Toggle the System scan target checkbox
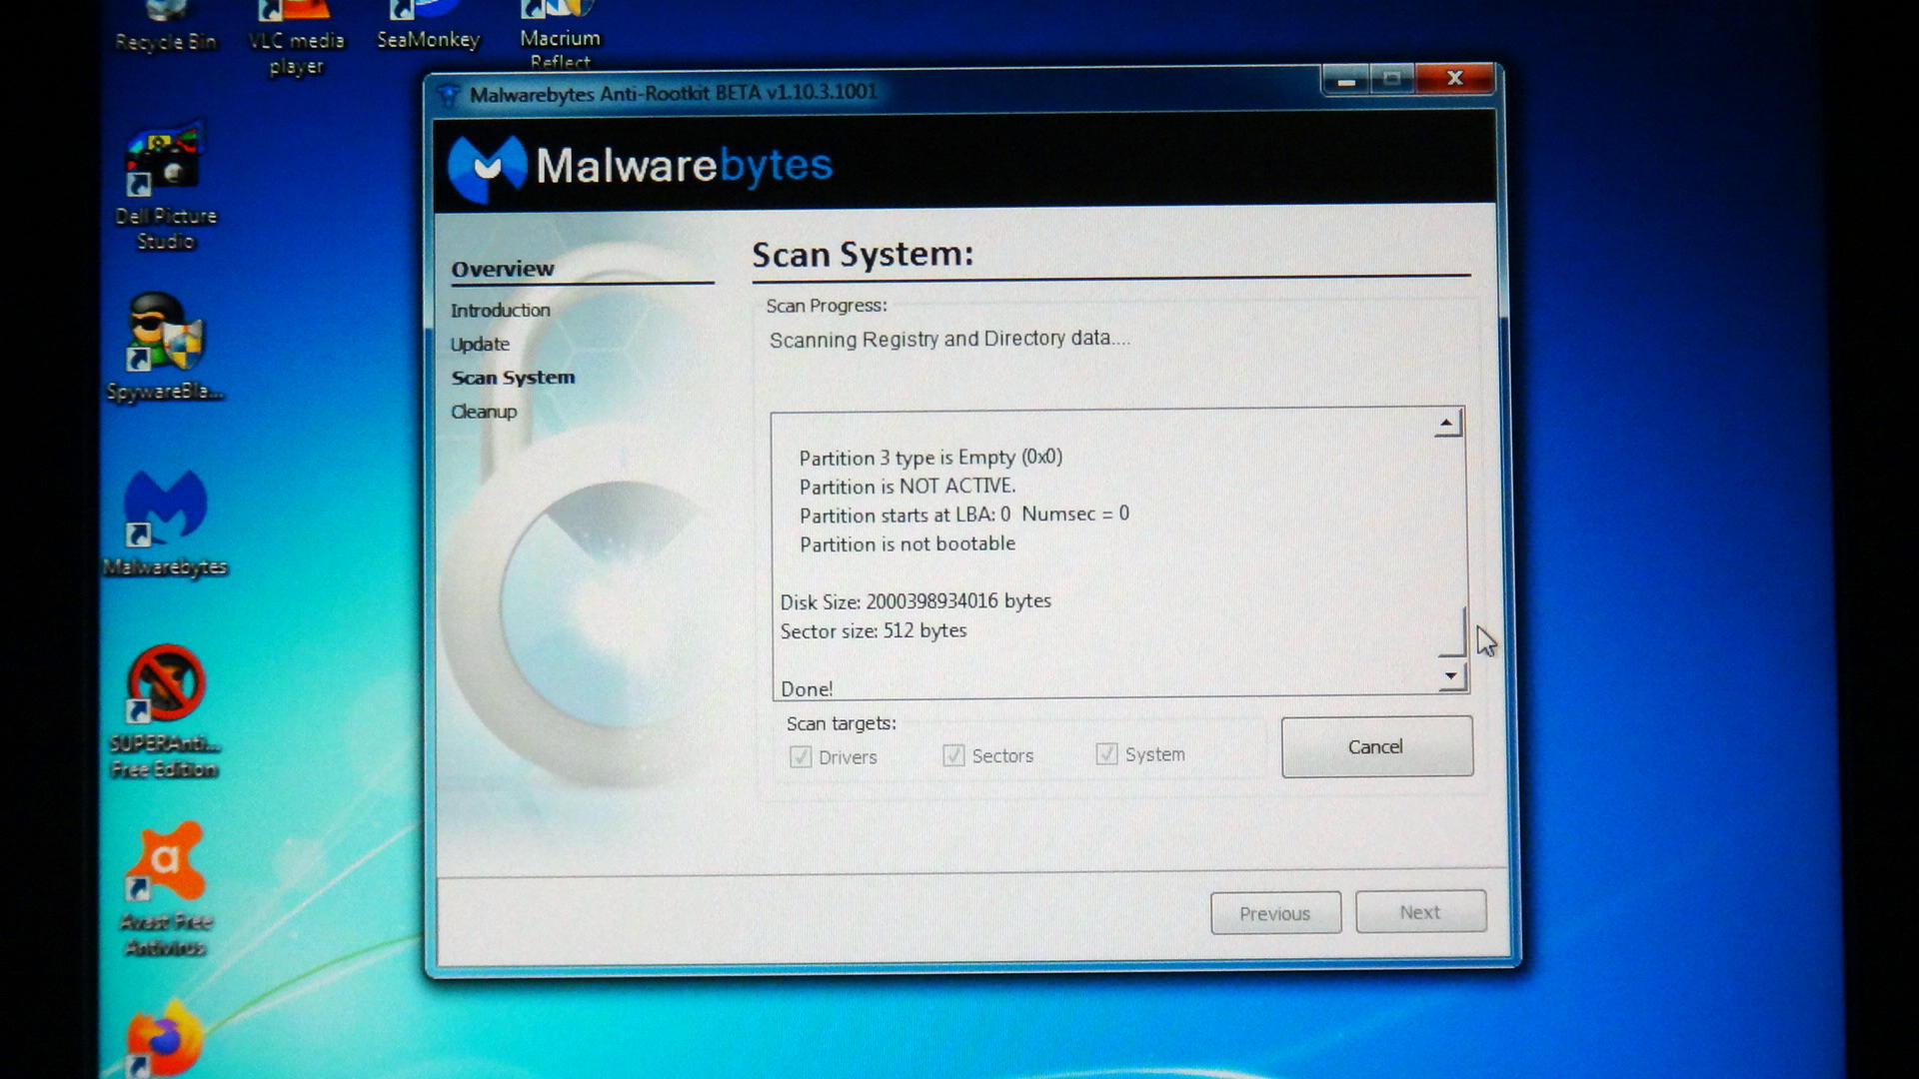The image size is (1919, 1079). click(1106, 753)
